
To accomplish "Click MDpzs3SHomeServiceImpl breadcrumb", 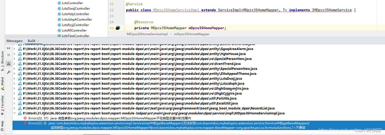I will [147, 34].
